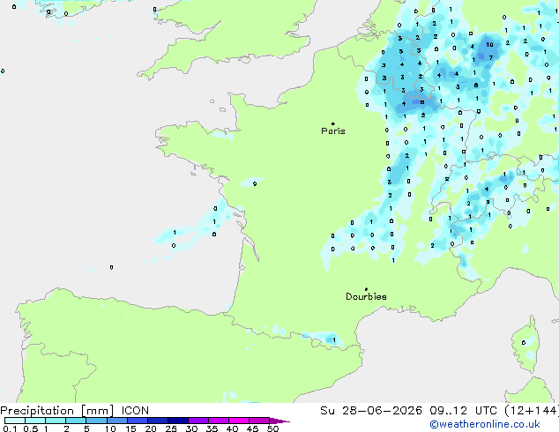
Task: Click the '10' precipitation value over Germany
Action: (489, 45)
